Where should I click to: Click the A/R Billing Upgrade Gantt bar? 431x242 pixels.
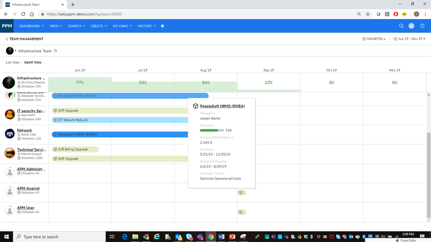tap(75, 149)
